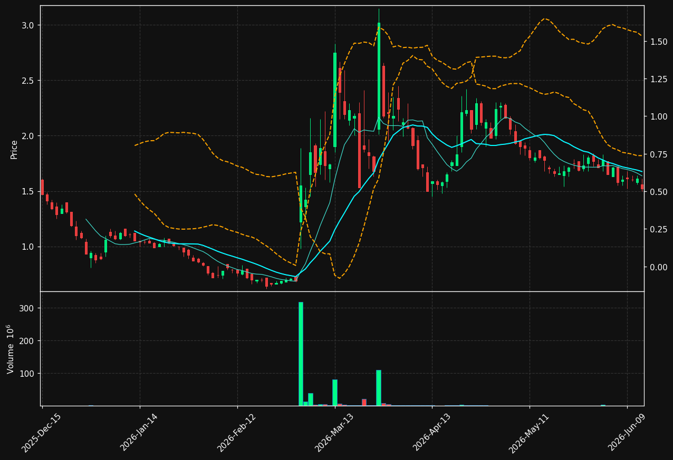Click the 2026-Jan-14 date label

(x=139, y=433)
